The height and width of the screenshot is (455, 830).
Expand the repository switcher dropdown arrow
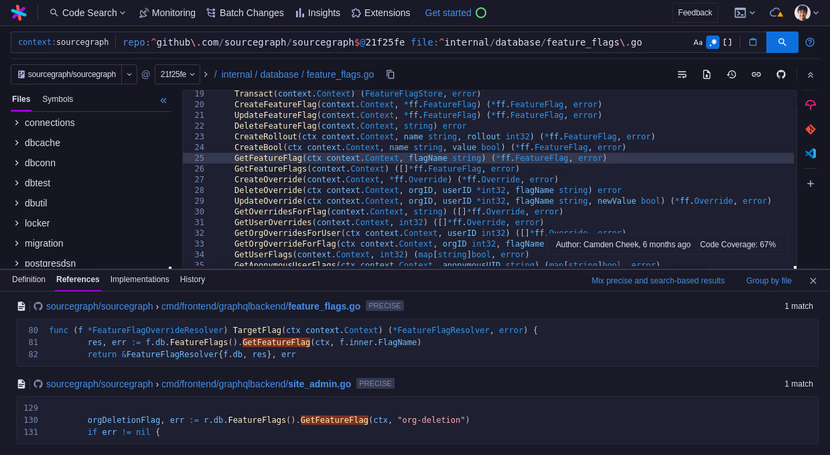click(129, 74)
